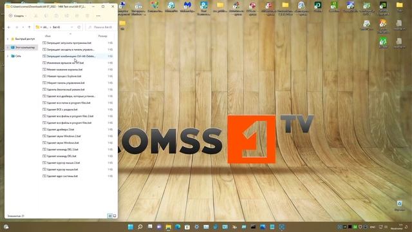412x232 pixels.
Task: Expand the Быстрый доступ tree node
Action: 8,39
